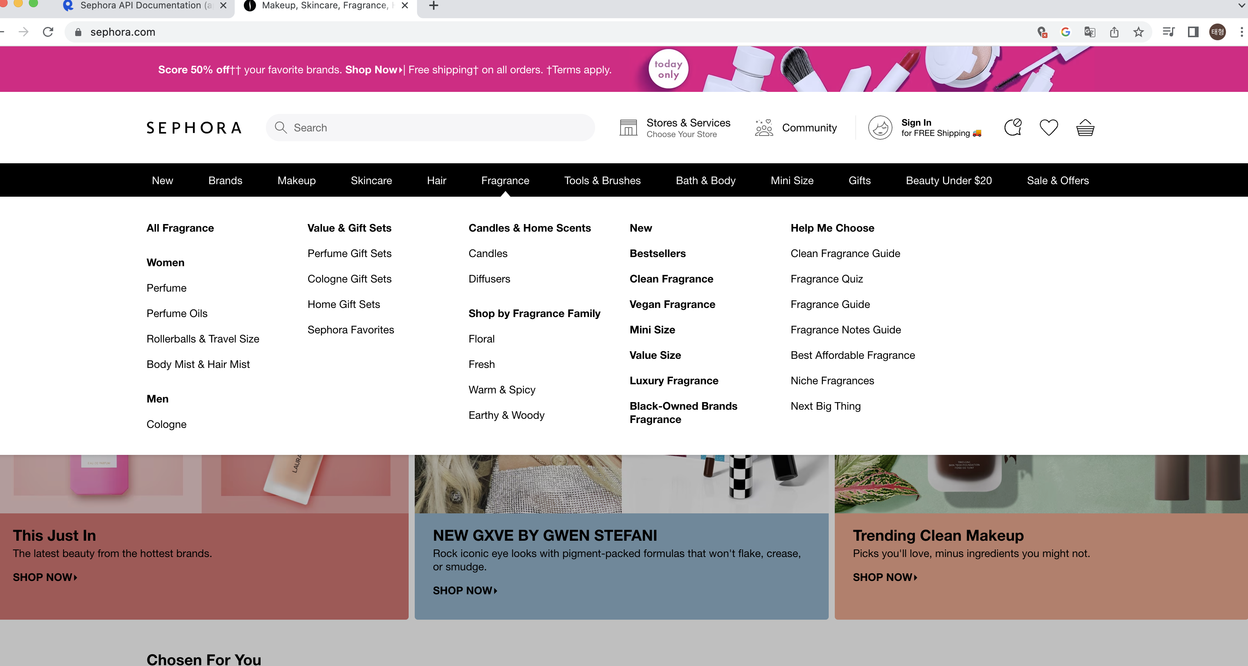1248x666 pixels.
Task: Click the Community people icon
Action: [764, 128]
